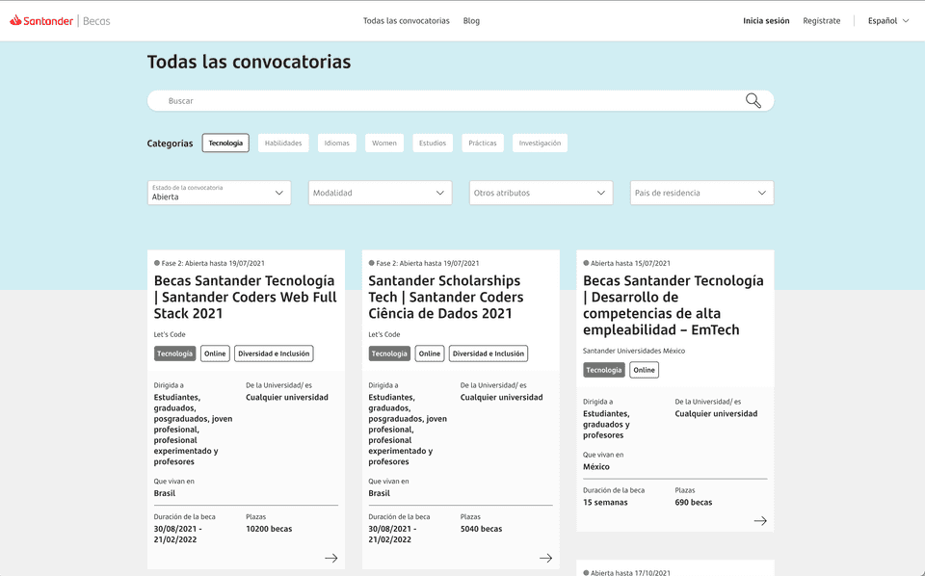Image resolution: width=925 pixels, height=576 pixels.
Task: Open the Estado de la convocatoria dropdown
Action: [x=219, y=193]
